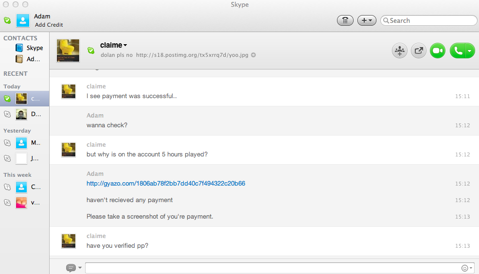Click offline status icon next to J contact
Viewport: 479px width, 274px height.
pyautogui.click(x=7, y=158)
